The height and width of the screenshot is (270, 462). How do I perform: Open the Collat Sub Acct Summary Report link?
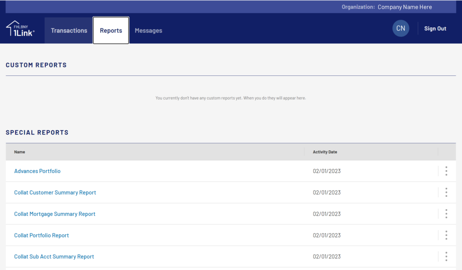point(54,256)
